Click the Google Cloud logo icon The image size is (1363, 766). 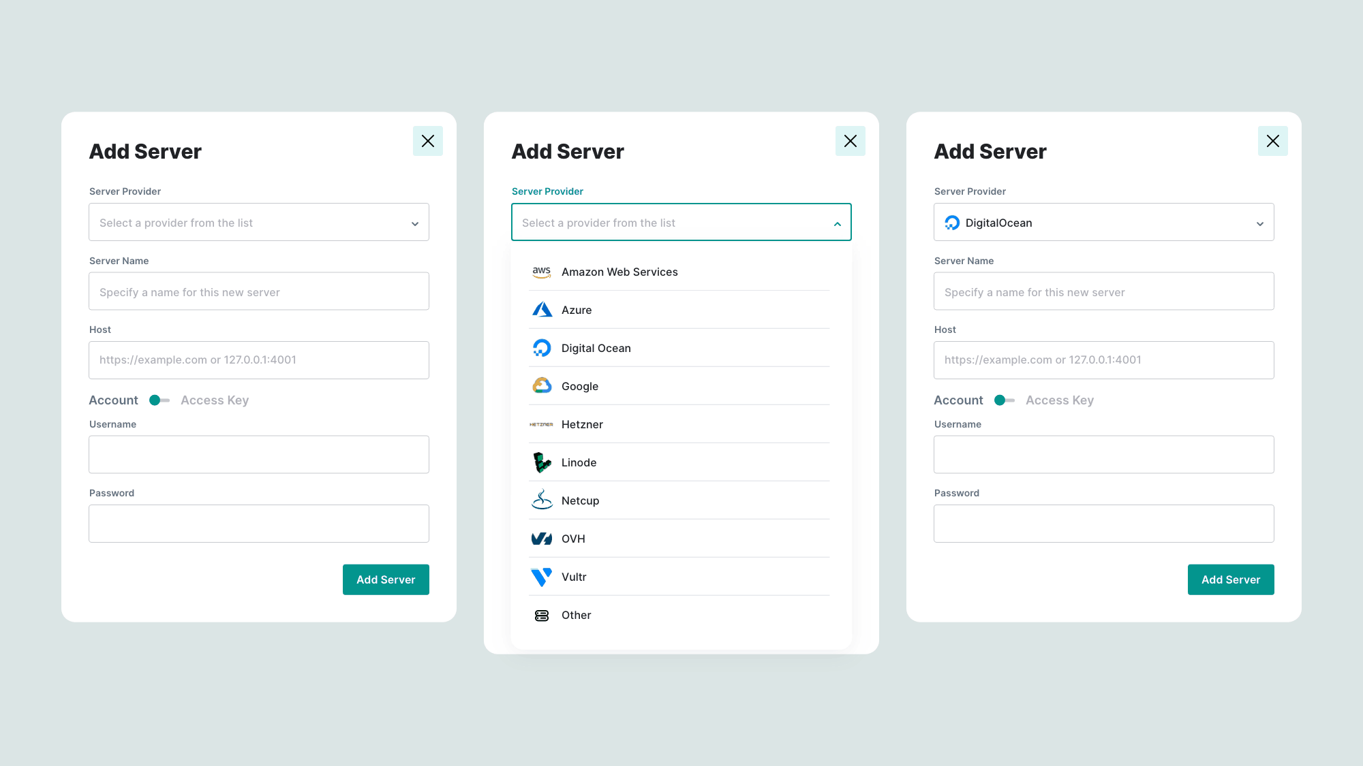[x=542, y=386]
